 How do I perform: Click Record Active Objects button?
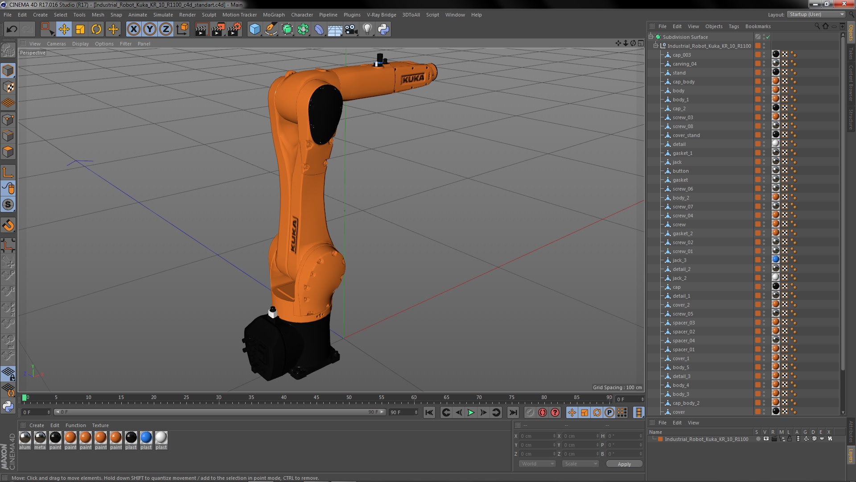530,413
